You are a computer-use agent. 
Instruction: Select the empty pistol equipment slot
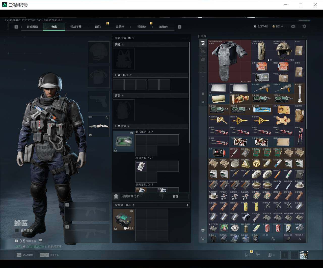(x=98, y=102)
